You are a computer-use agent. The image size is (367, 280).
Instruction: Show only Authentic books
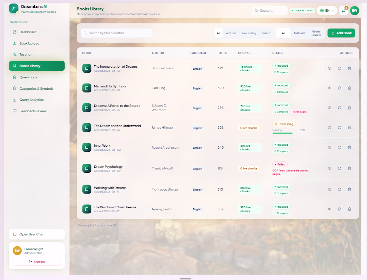[300, 33]
